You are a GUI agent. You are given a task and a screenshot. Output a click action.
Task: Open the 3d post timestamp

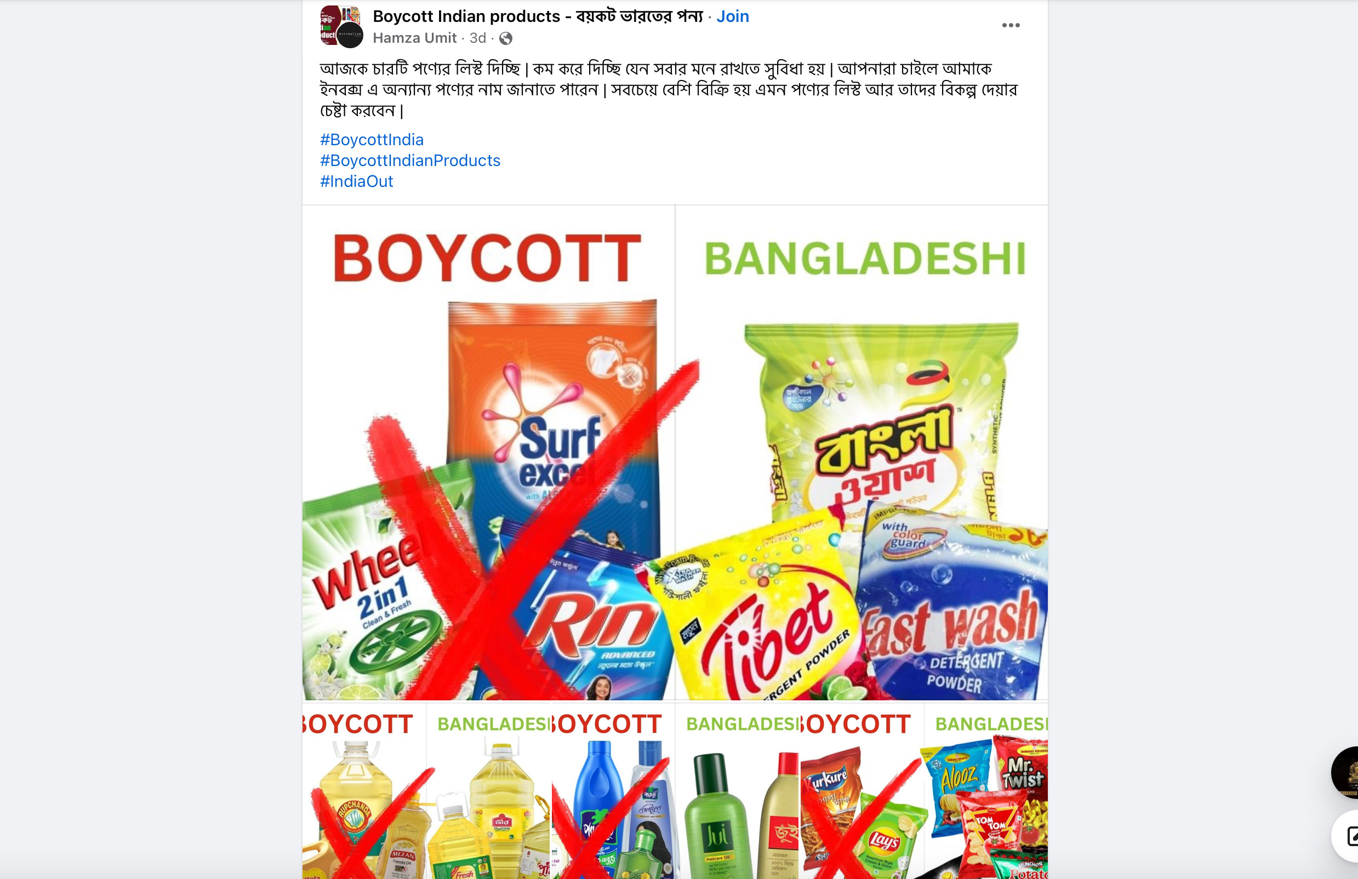click(477, 38)
